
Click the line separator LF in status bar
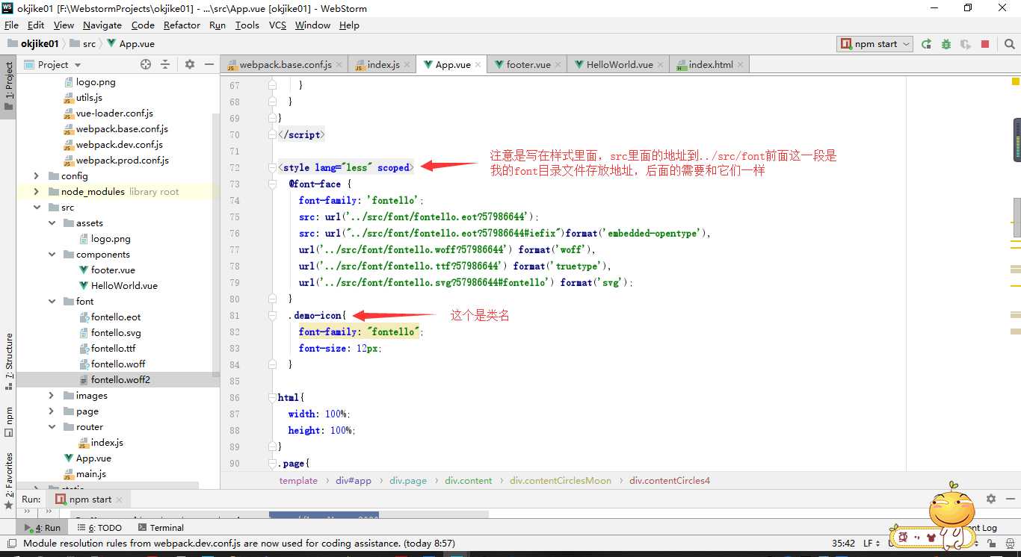click(x=872, y=544)
